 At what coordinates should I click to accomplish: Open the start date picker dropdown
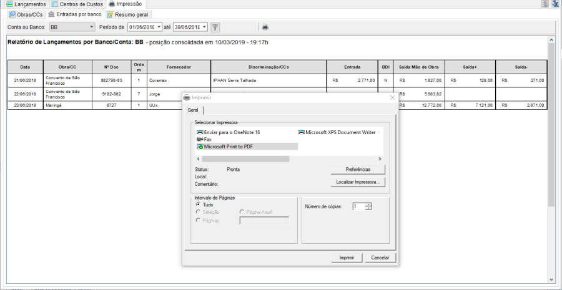(x=159, y=27)
